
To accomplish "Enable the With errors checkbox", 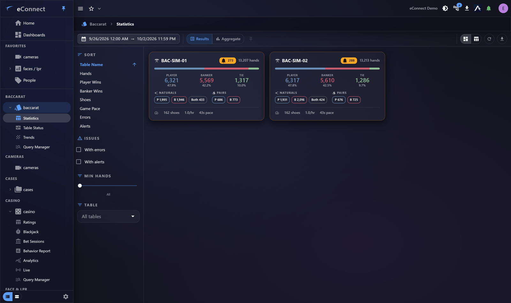I will [79, 150].
